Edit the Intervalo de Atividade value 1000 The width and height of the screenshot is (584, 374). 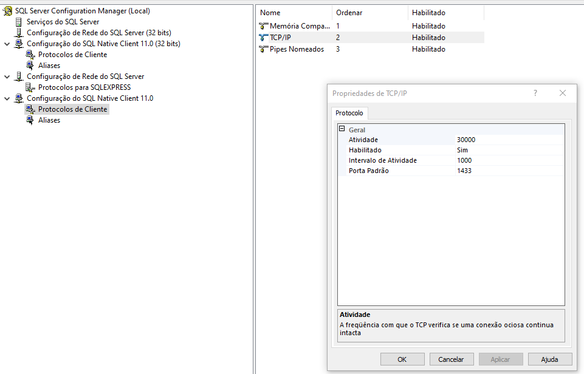(x=509, y=161)
